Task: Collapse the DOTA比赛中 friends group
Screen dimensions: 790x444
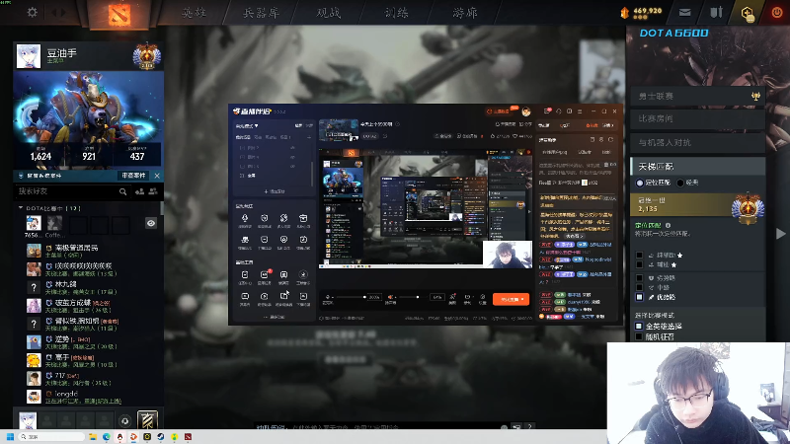Action: (x=21, y=208)
